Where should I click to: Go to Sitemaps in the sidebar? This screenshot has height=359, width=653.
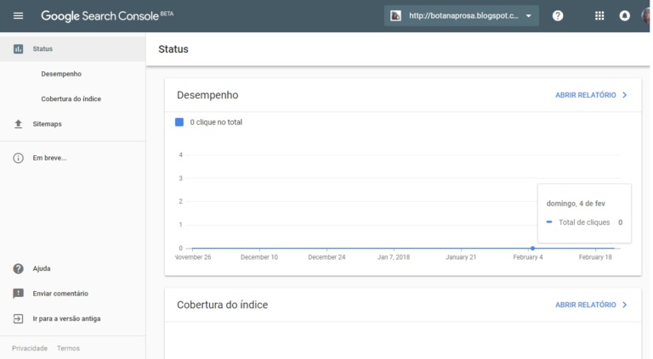(47, 124)
